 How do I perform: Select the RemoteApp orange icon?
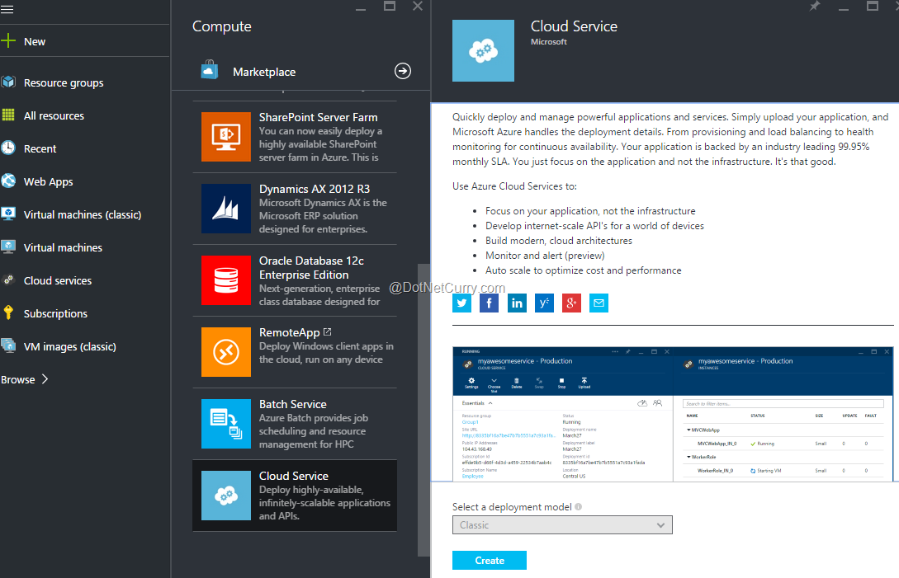pos(226,352)
